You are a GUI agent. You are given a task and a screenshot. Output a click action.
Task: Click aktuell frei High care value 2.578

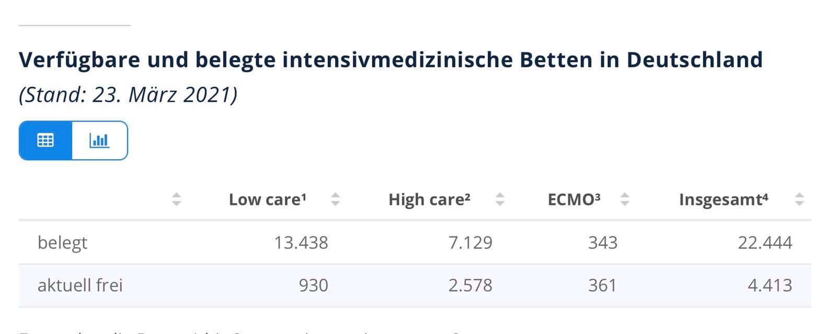coord(470,285)
